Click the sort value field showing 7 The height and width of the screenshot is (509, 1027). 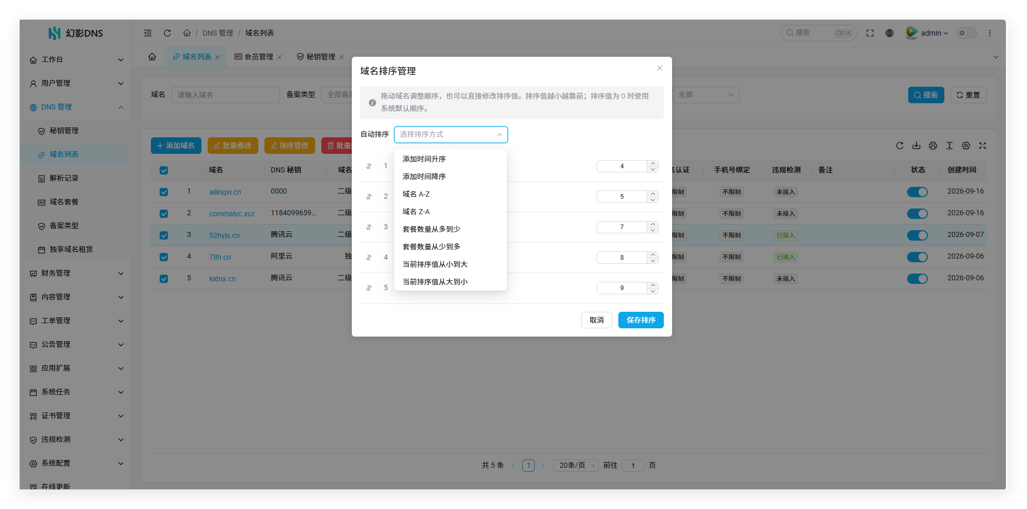click(x=622, y=227)
